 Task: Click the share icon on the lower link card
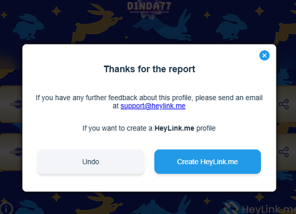coord(284,152)
